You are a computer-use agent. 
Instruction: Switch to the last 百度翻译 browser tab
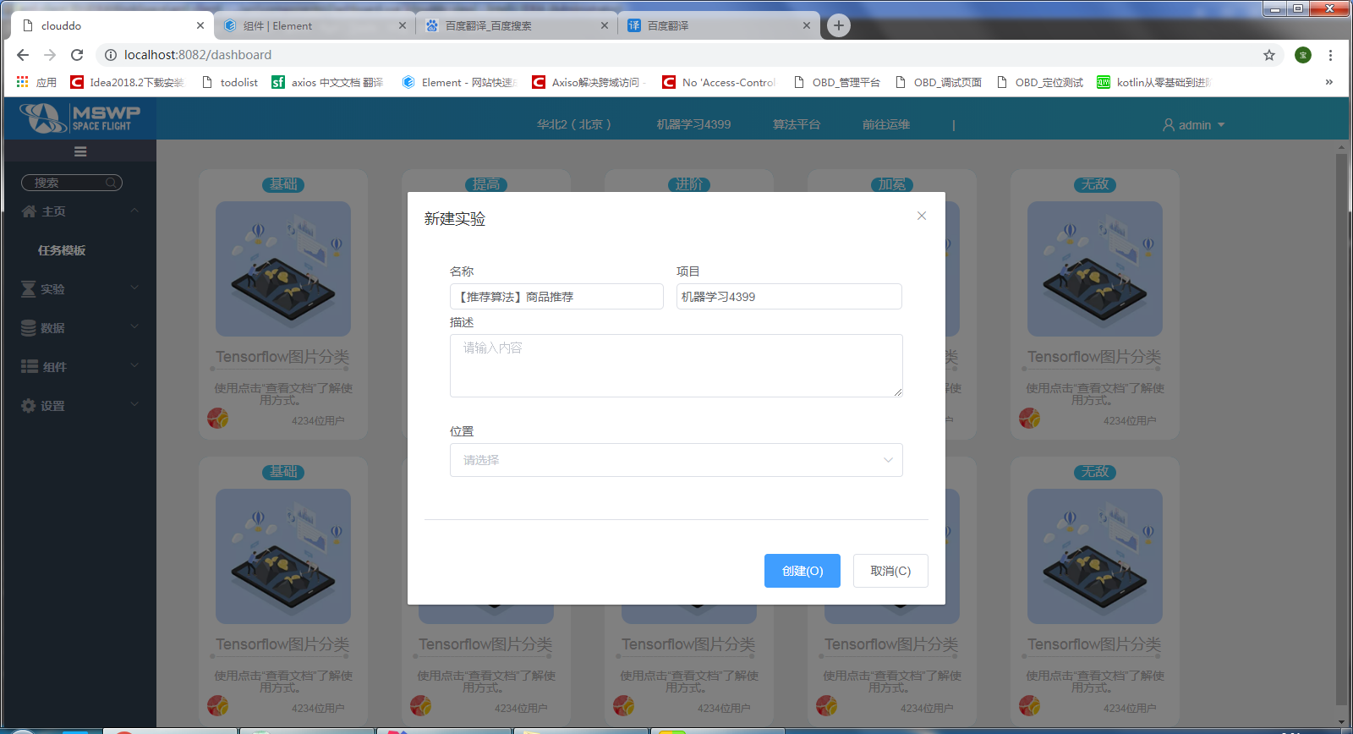pos(717,25)
